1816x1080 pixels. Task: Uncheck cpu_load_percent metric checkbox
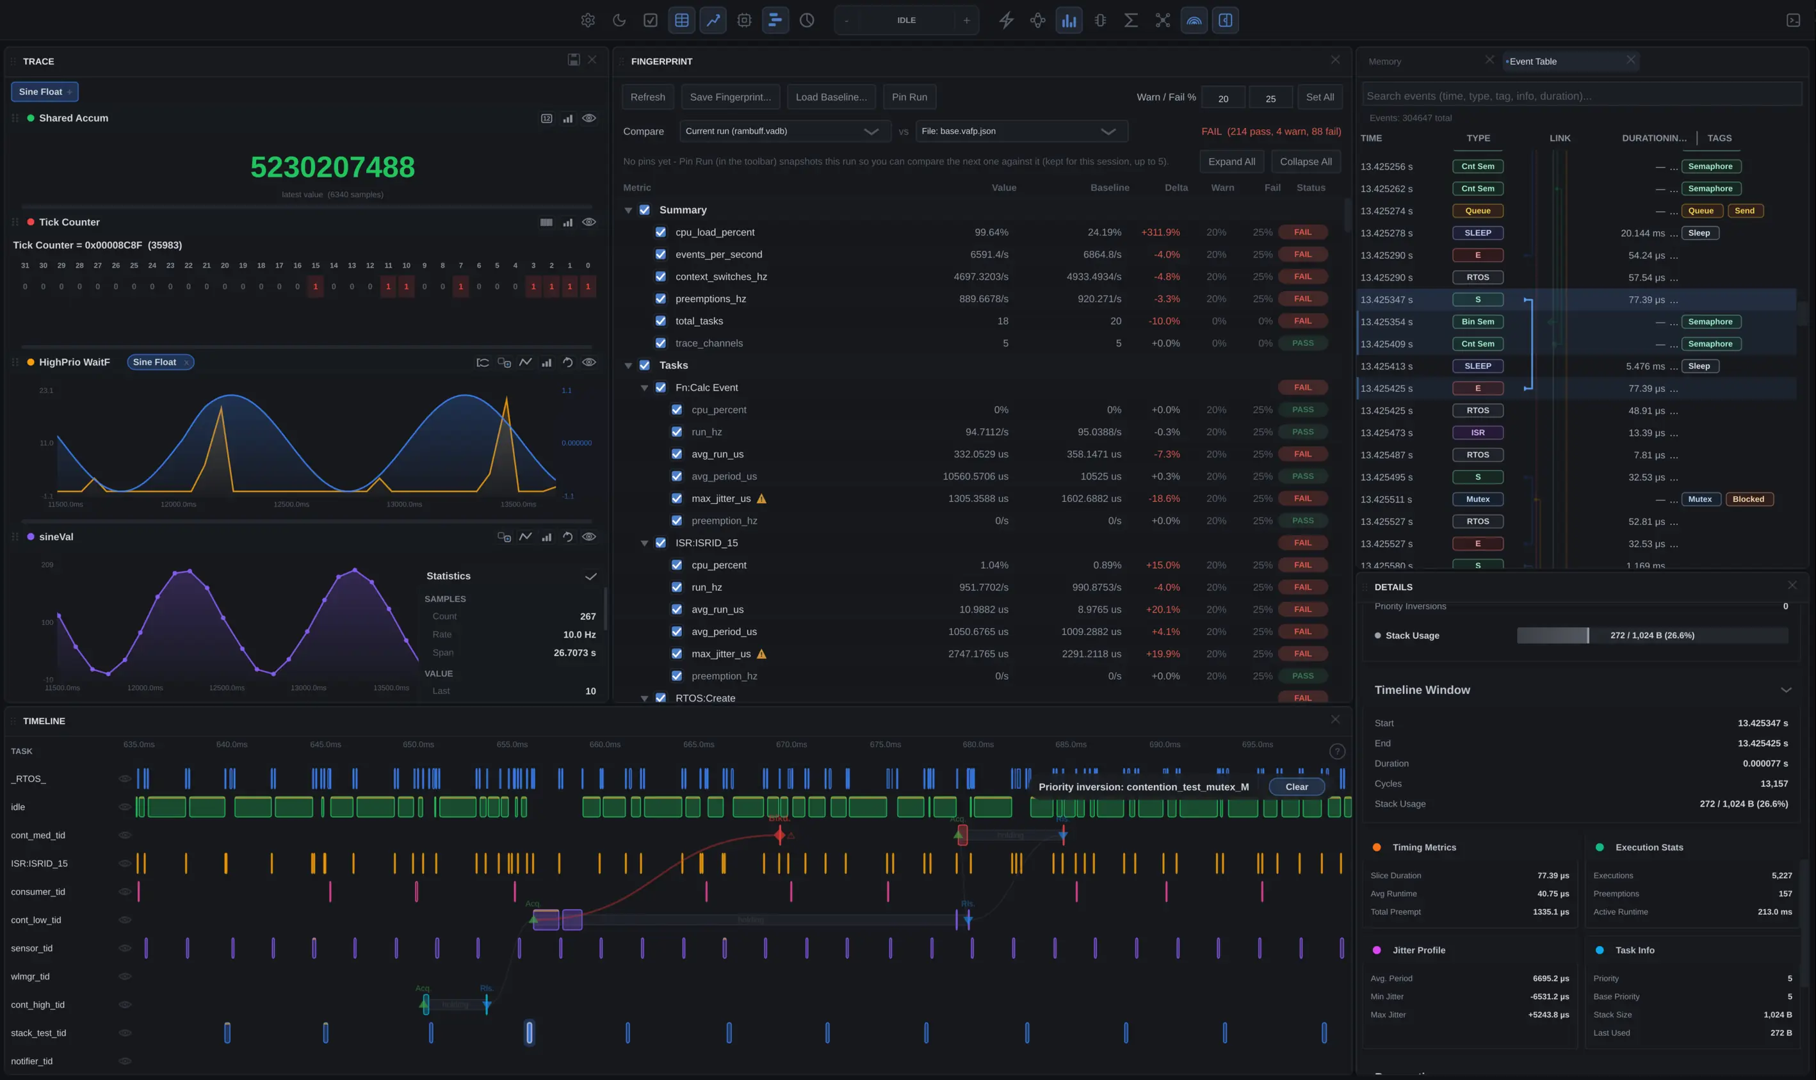(660, 232)
